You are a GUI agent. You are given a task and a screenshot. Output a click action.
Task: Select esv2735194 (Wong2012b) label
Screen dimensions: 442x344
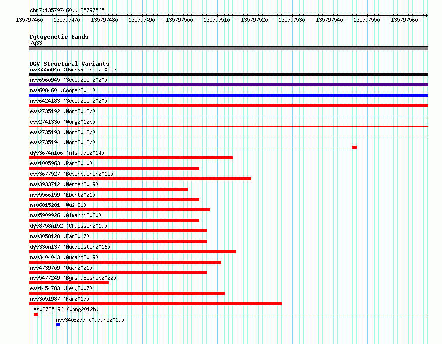pyautogui.click(x=63, y=142)
